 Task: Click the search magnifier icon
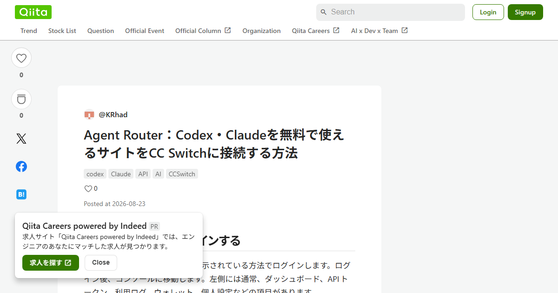coord(324,12)
